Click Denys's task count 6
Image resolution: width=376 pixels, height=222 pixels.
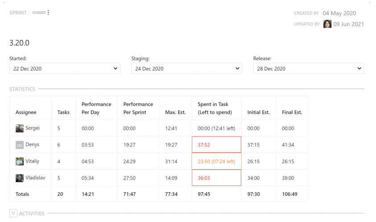pos(59,145)
